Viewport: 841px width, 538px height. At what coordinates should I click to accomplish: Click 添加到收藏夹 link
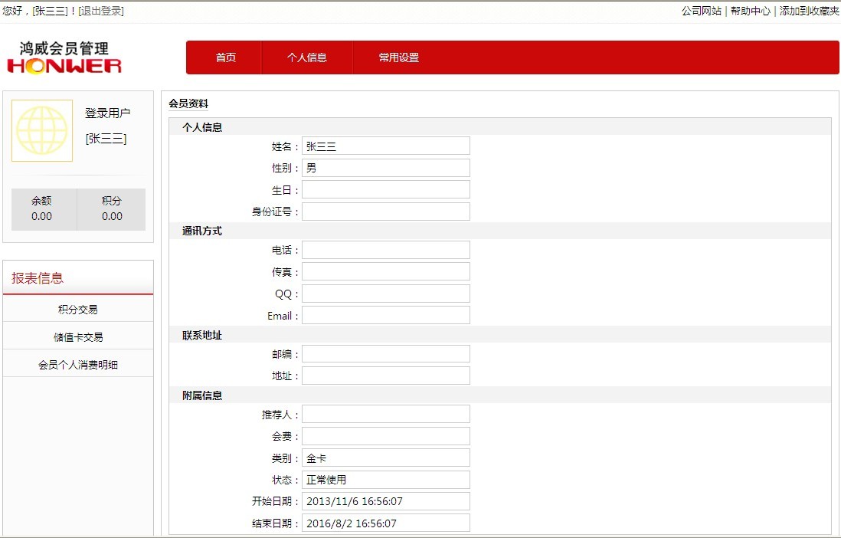point(809,11)
